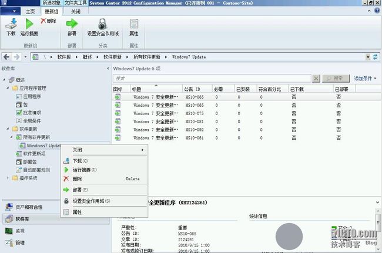Select the MS10-092 update row
This screenshot has height=253, width=382.
pos(246,130)
